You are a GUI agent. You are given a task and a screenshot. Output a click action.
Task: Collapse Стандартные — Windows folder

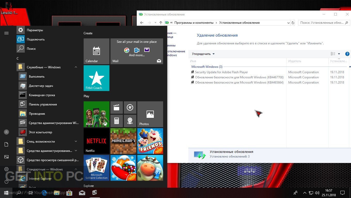[76, 169]
